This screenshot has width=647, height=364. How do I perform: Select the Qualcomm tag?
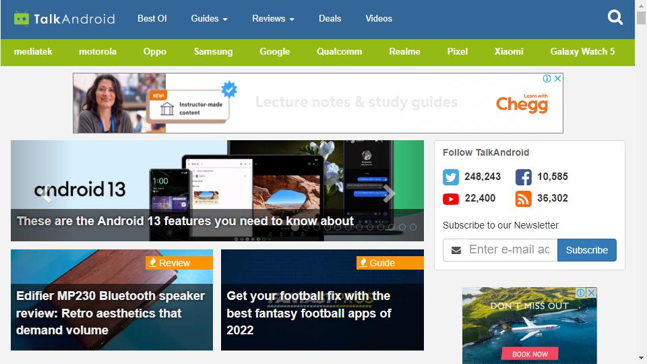coord(339,52)
